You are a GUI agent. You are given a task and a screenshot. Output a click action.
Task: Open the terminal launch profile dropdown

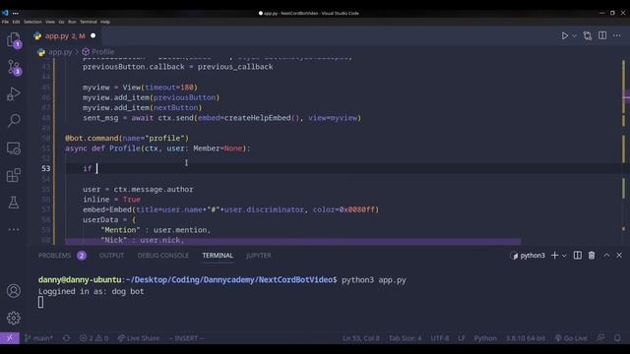click(x=564, y=256)
